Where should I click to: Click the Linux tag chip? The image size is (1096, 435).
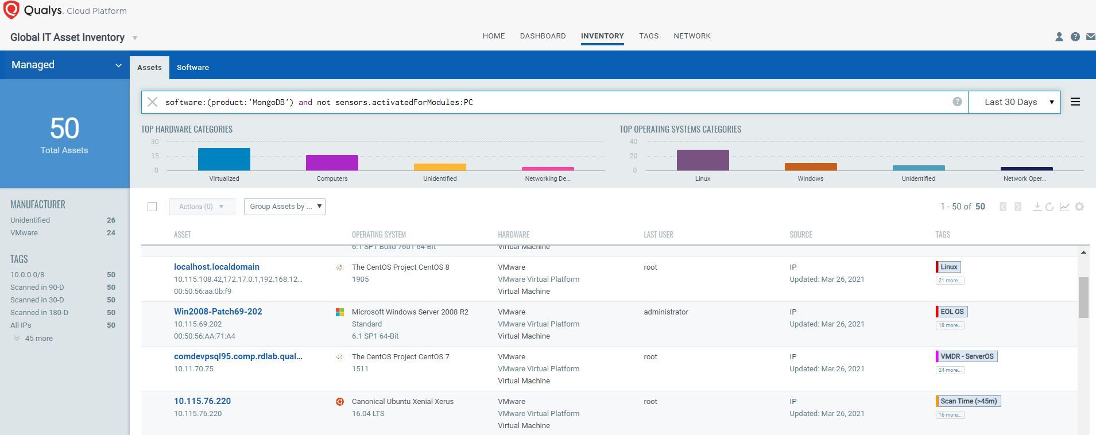948,267
